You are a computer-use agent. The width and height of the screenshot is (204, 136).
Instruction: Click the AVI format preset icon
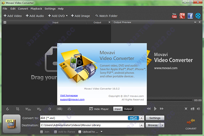click(12, 124)
